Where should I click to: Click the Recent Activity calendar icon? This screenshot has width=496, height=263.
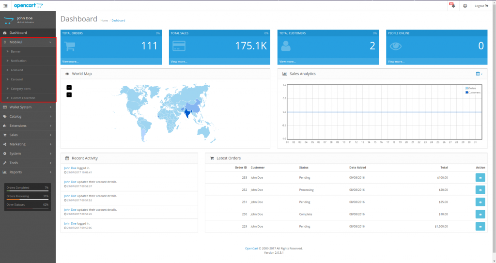(x=67, y=158)
